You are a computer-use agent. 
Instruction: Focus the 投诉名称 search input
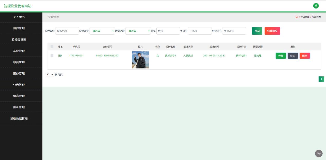67,31
